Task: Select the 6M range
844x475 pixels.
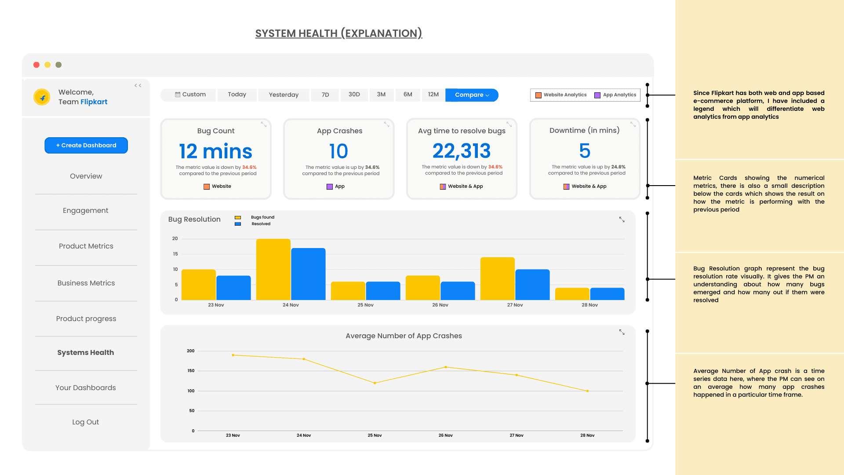Action: pos(408,95)
